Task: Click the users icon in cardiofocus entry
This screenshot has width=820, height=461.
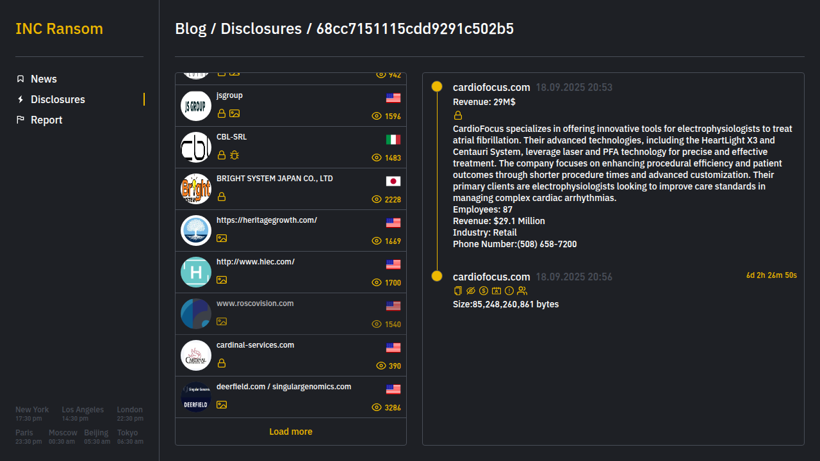Action: click(x=522, y=291)
